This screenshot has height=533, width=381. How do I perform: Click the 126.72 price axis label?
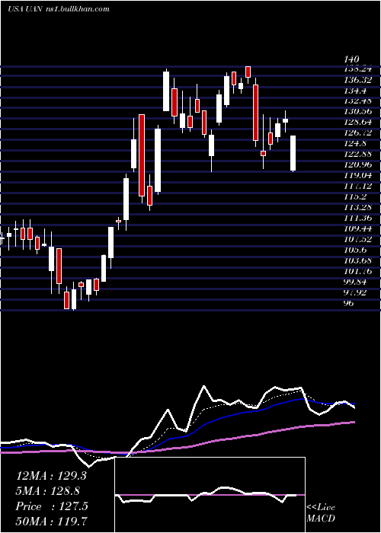tap(357, 132)
